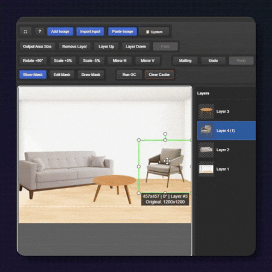Open help with the question mark icon
This screenshot has width=272, height=272.
coord(40,32)
